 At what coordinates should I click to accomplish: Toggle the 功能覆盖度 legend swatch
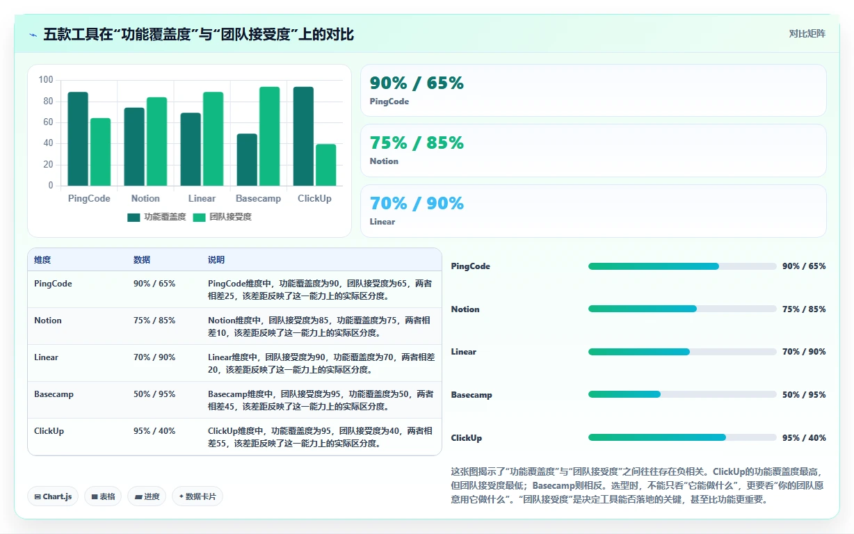click(134, 217)
